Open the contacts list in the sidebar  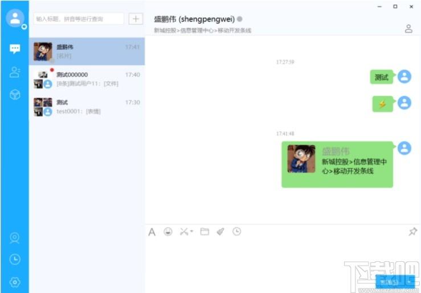15,72
